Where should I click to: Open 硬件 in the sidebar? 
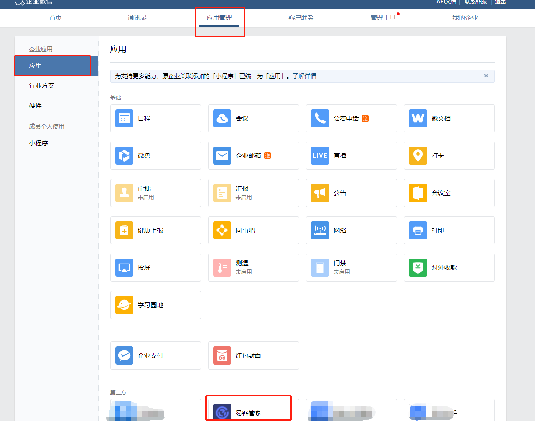(35, 106)
